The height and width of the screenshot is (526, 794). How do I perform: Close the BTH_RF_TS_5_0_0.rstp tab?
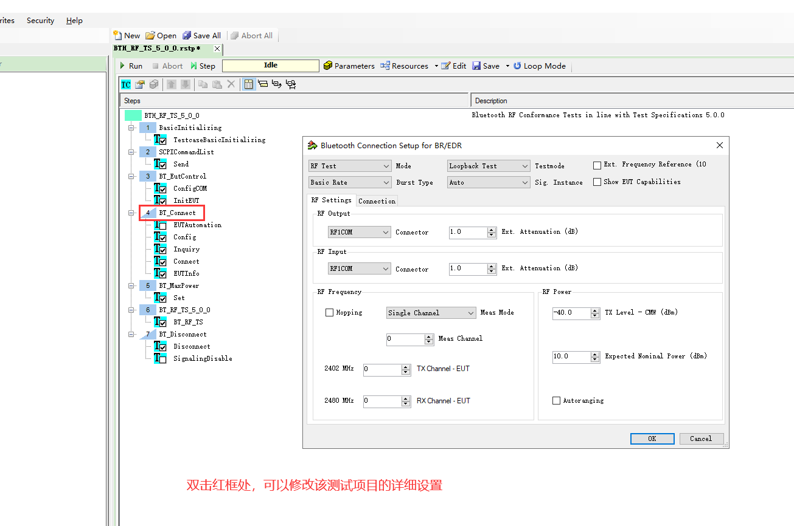tap(217, 49)
